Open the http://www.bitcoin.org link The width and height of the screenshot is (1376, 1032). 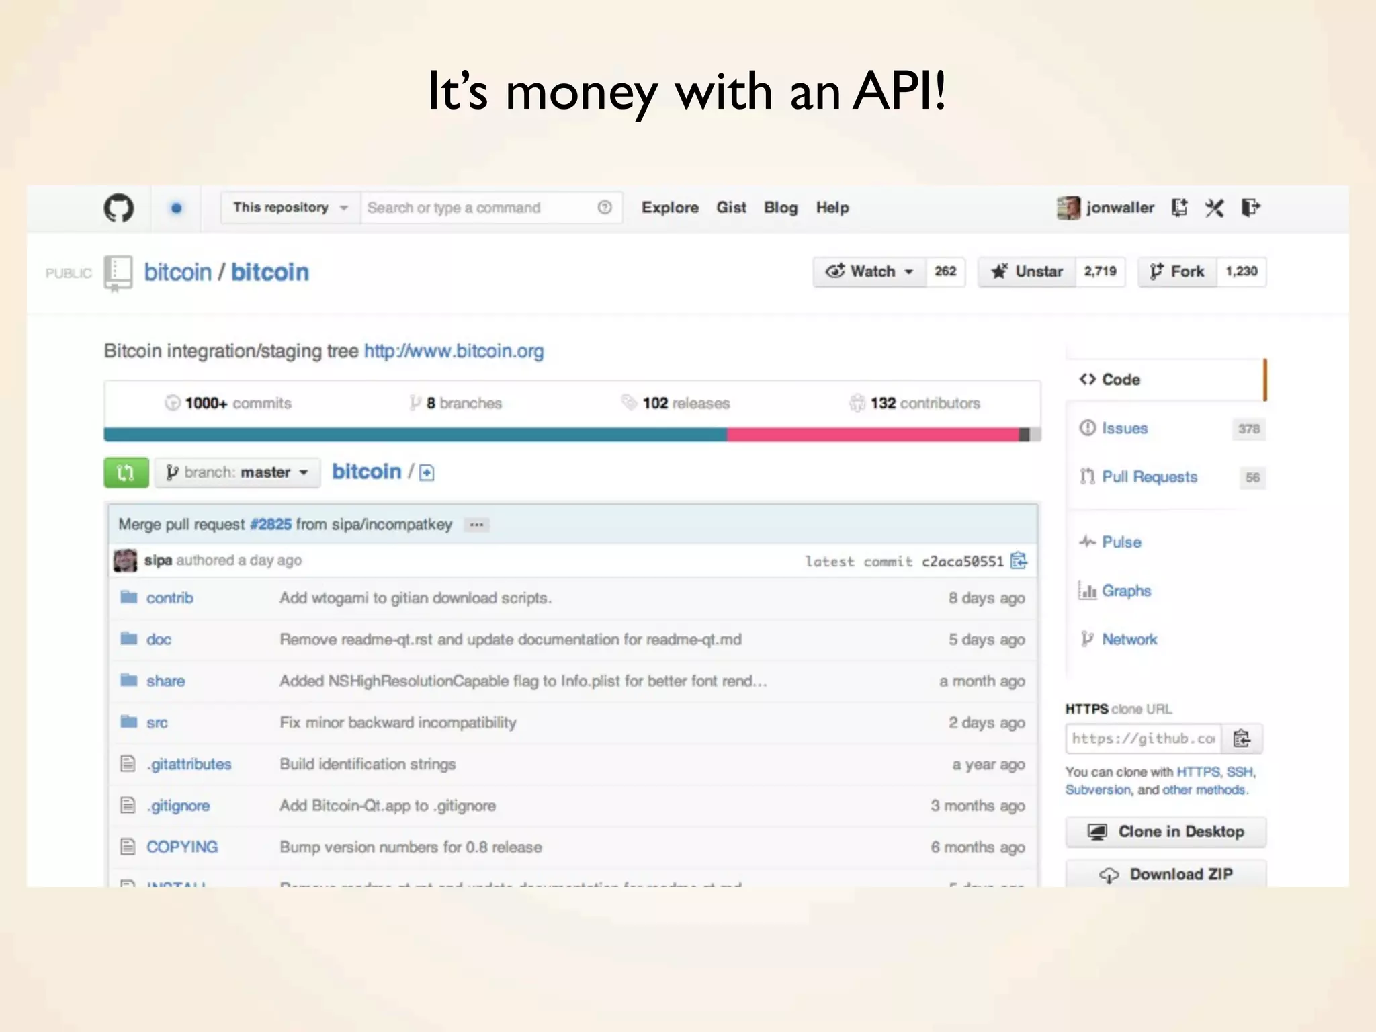[454, 351]
